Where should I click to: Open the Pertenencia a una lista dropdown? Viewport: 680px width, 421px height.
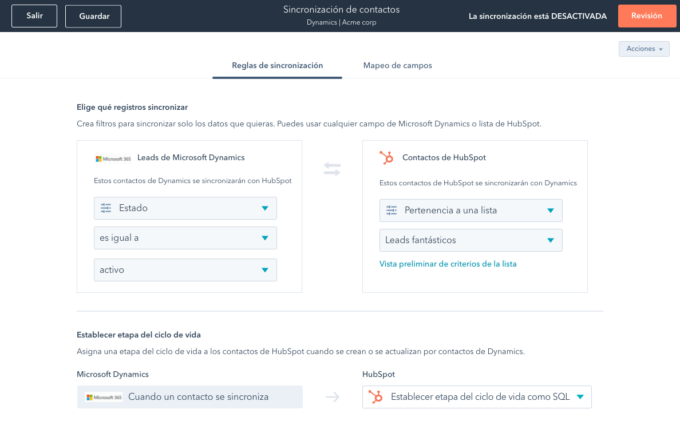point(471,210)
